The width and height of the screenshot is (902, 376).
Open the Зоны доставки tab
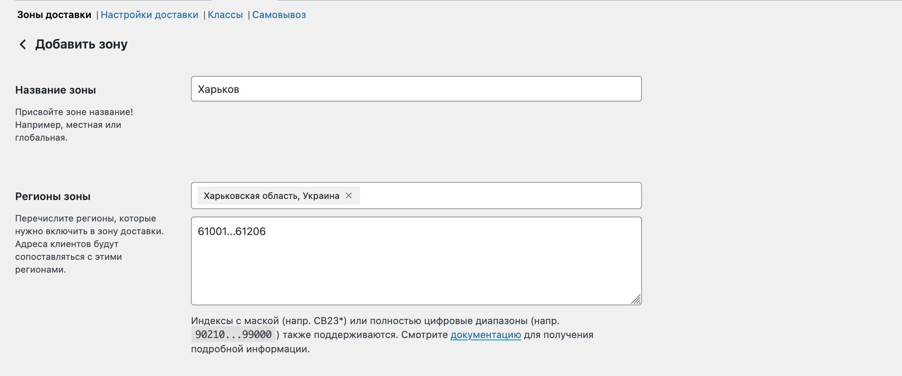[54, 15]
